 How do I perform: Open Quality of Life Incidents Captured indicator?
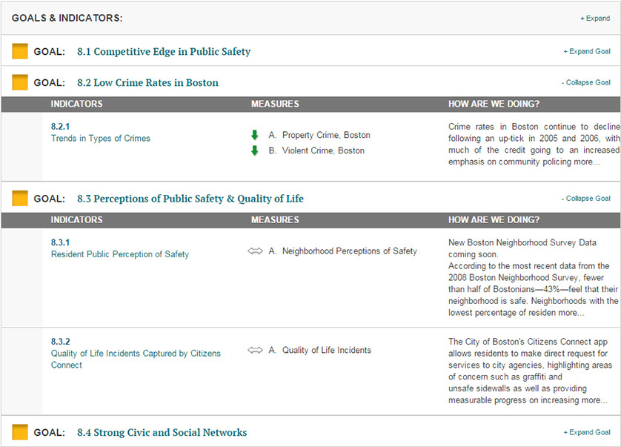(136, 354)
